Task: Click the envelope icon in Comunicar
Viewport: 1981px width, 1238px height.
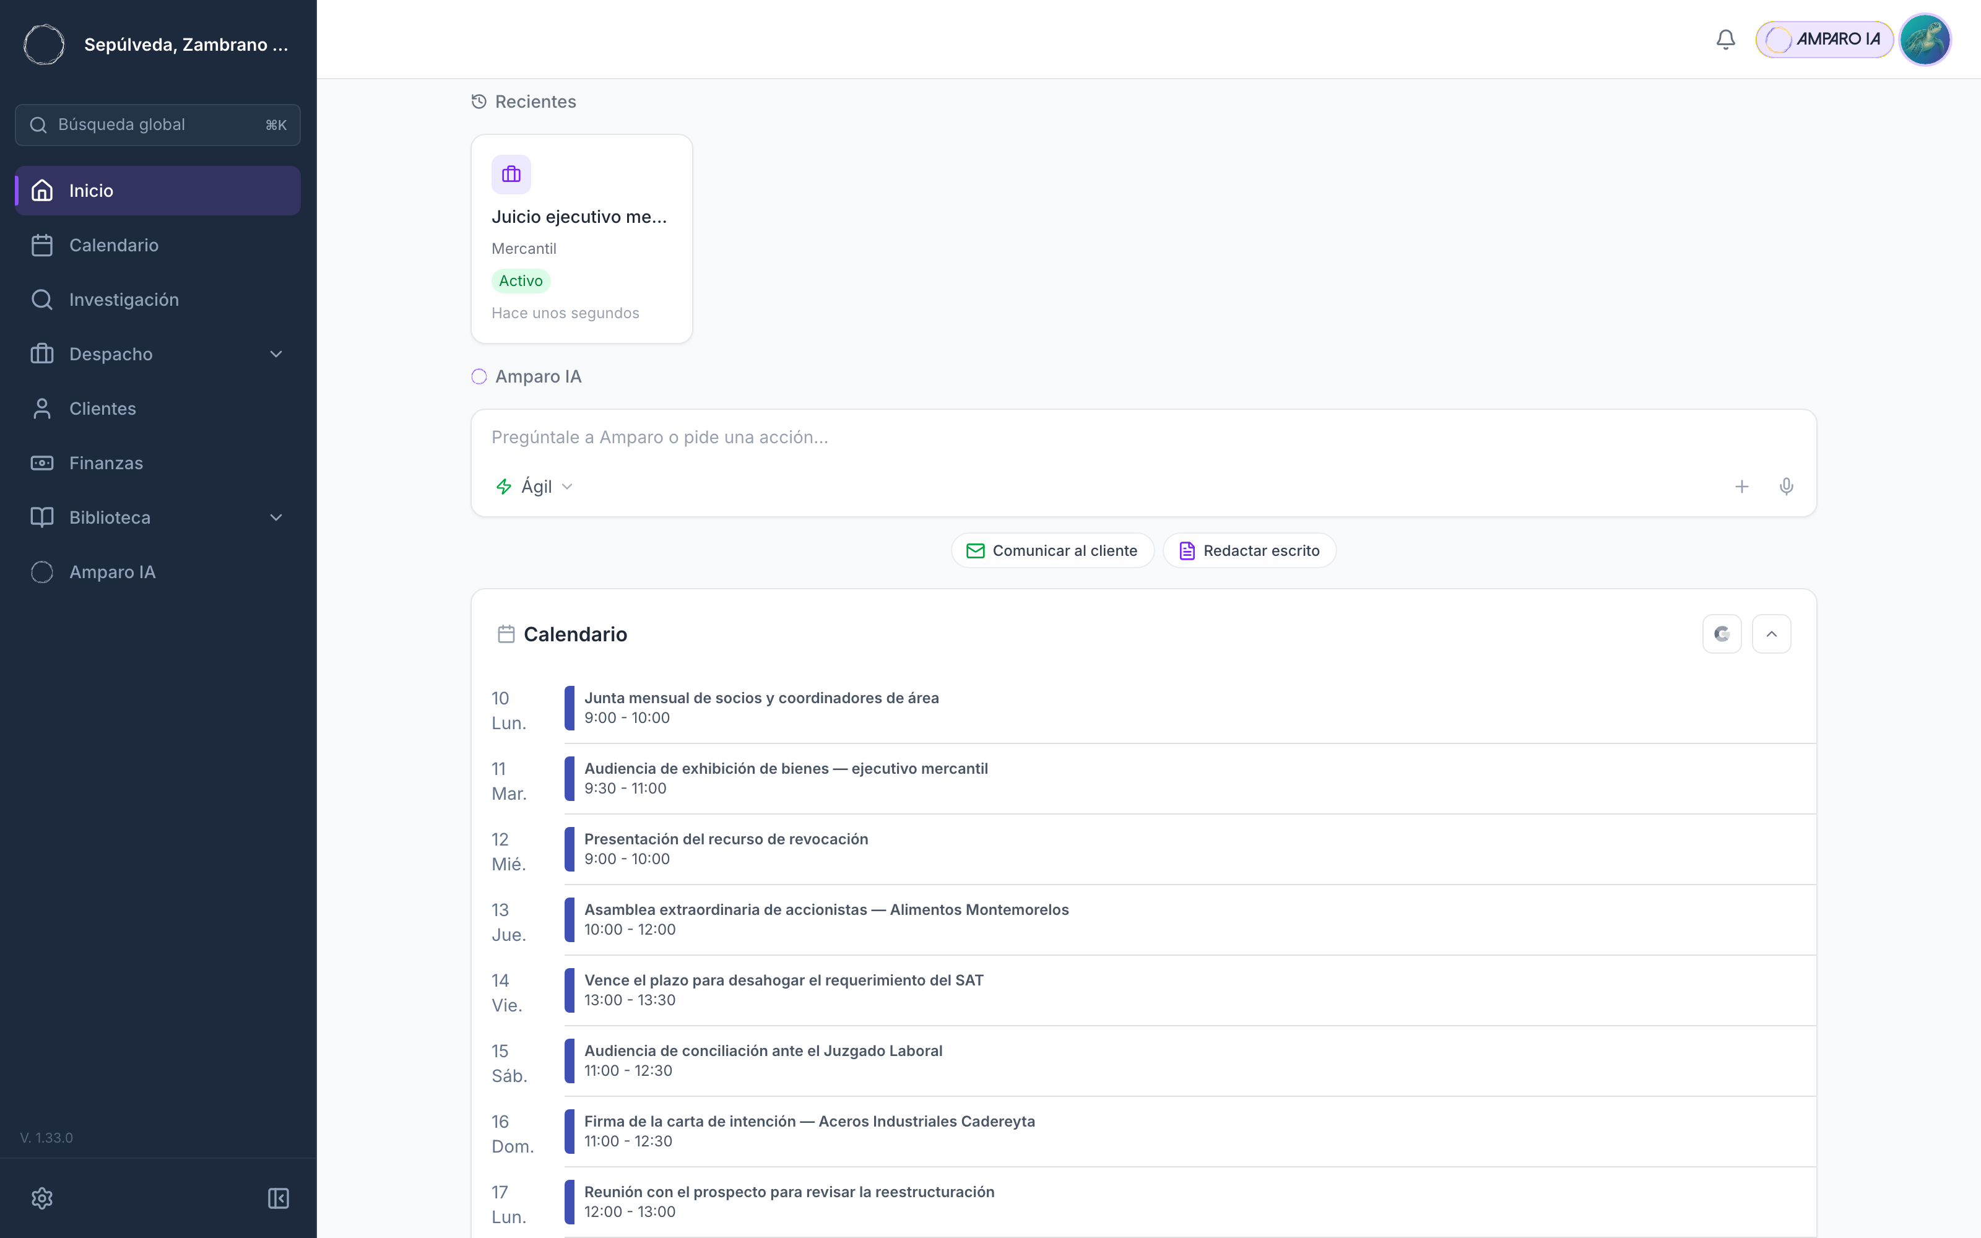Action: coord(975,551)
